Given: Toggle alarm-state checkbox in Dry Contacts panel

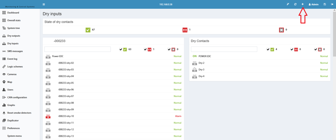Looking at the screenshot, I should click(292, 49).
